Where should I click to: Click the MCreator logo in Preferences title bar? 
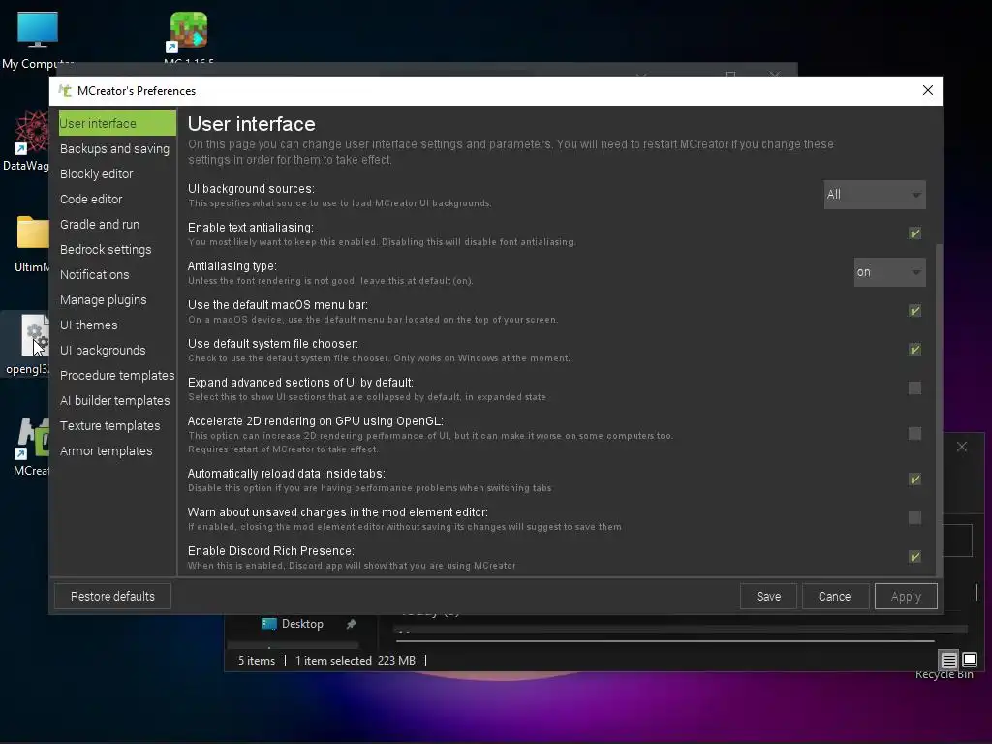click(x=65, y=90)
